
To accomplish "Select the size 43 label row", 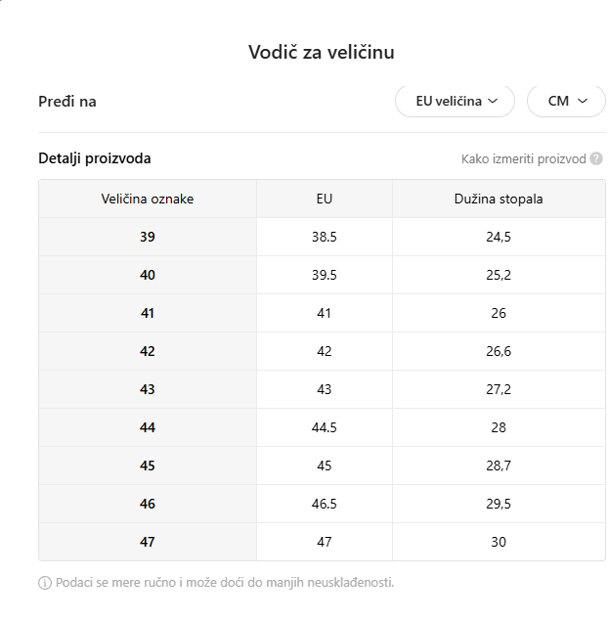I will [x=148, y=389].
